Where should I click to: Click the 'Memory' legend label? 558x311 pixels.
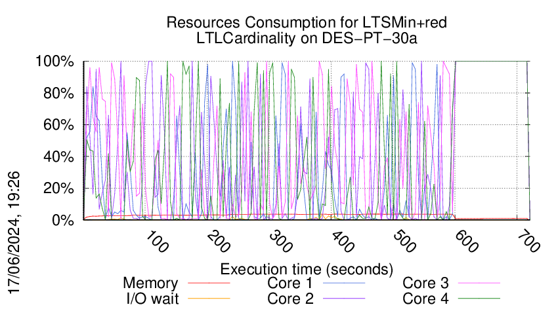coord(150,284)
